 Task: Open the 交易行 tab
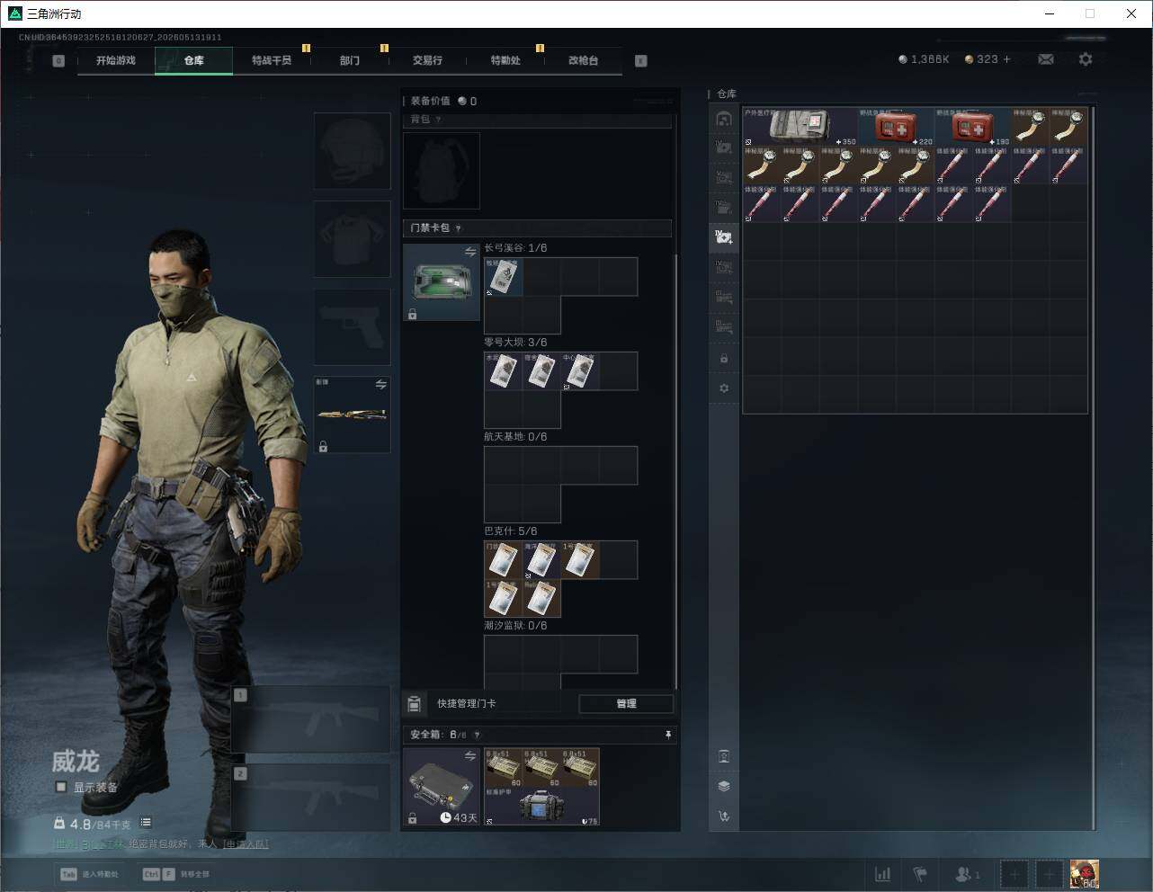[x=427, y=60]
